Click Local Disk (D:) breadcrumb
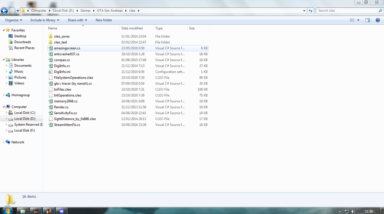 63,10
